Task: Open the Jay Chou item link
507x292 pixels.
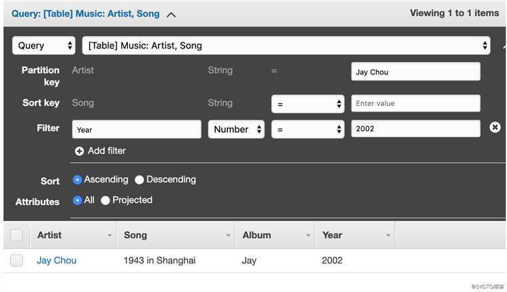Action: [57, 260]
